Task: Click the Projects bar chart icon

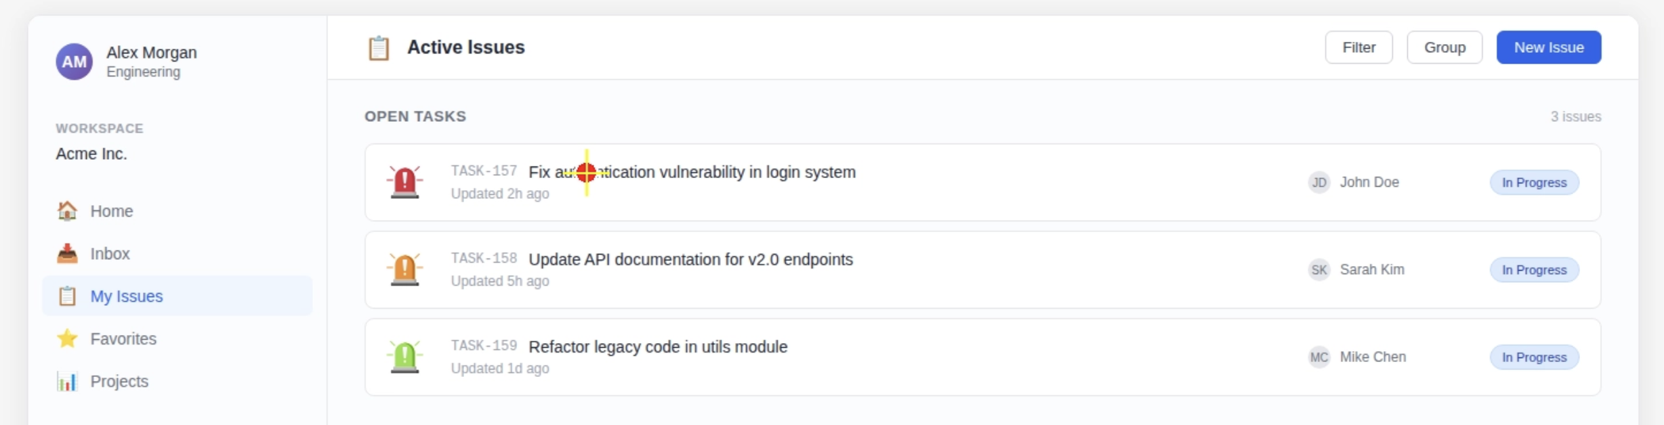Action: click(67, 381)
